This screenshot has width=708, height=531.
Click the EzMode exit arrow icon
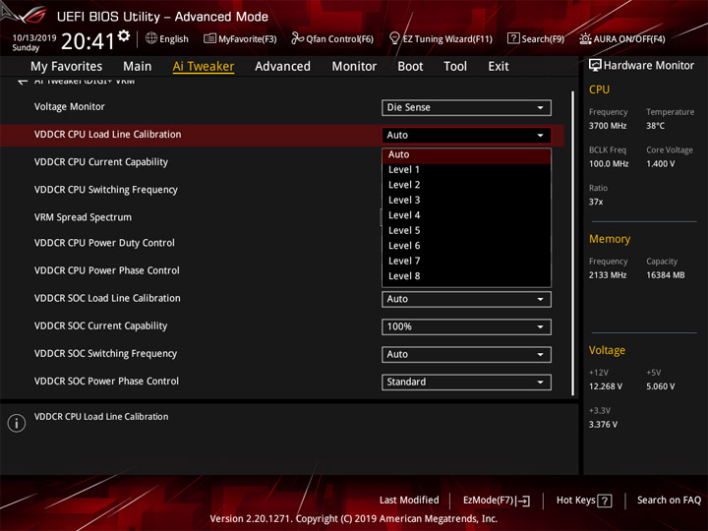point(523,501)
